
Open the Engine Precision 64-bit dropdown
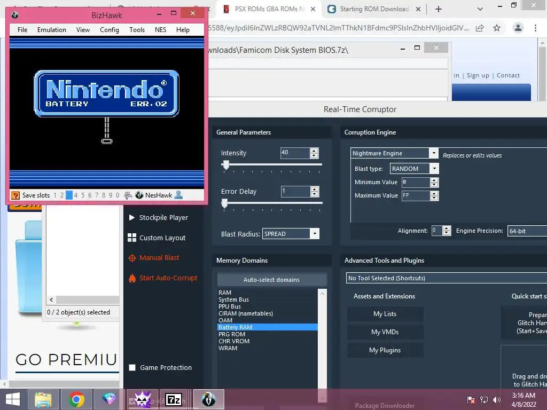click(x=527, y=231)
